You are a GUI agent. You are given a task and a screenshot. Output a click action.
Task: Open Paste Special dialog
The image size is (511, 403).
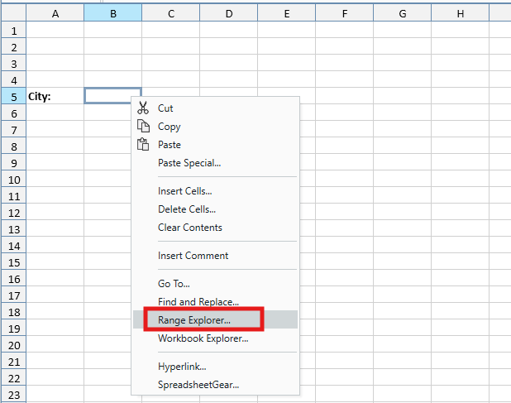[189, 163]
